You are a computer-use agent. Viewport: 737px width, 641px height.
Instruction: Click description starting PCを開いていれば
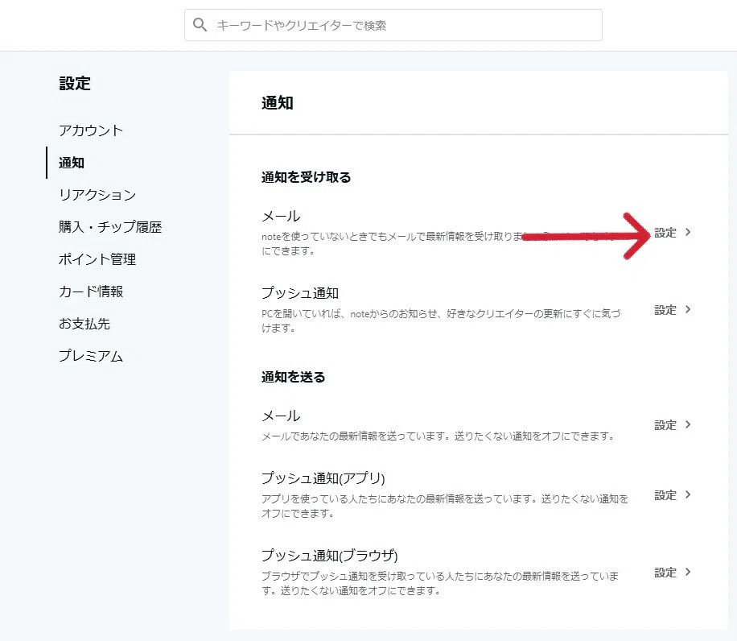[x=441, y=320]
